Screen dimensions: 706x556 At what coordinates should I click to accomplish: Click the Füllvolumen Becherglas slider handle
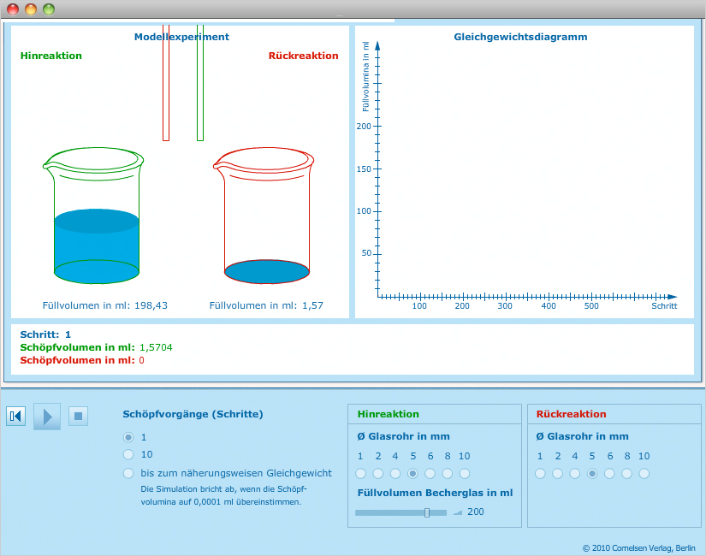tap(427, 512)
